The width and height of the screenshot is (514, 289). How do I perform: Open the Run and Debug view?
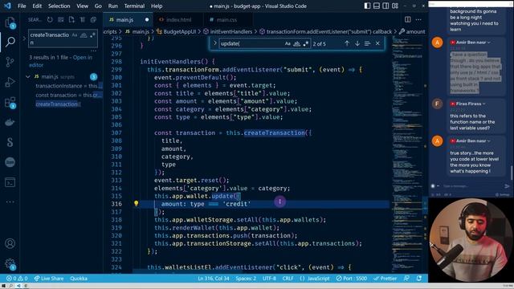pyautogui.click(x=10, y=82)
